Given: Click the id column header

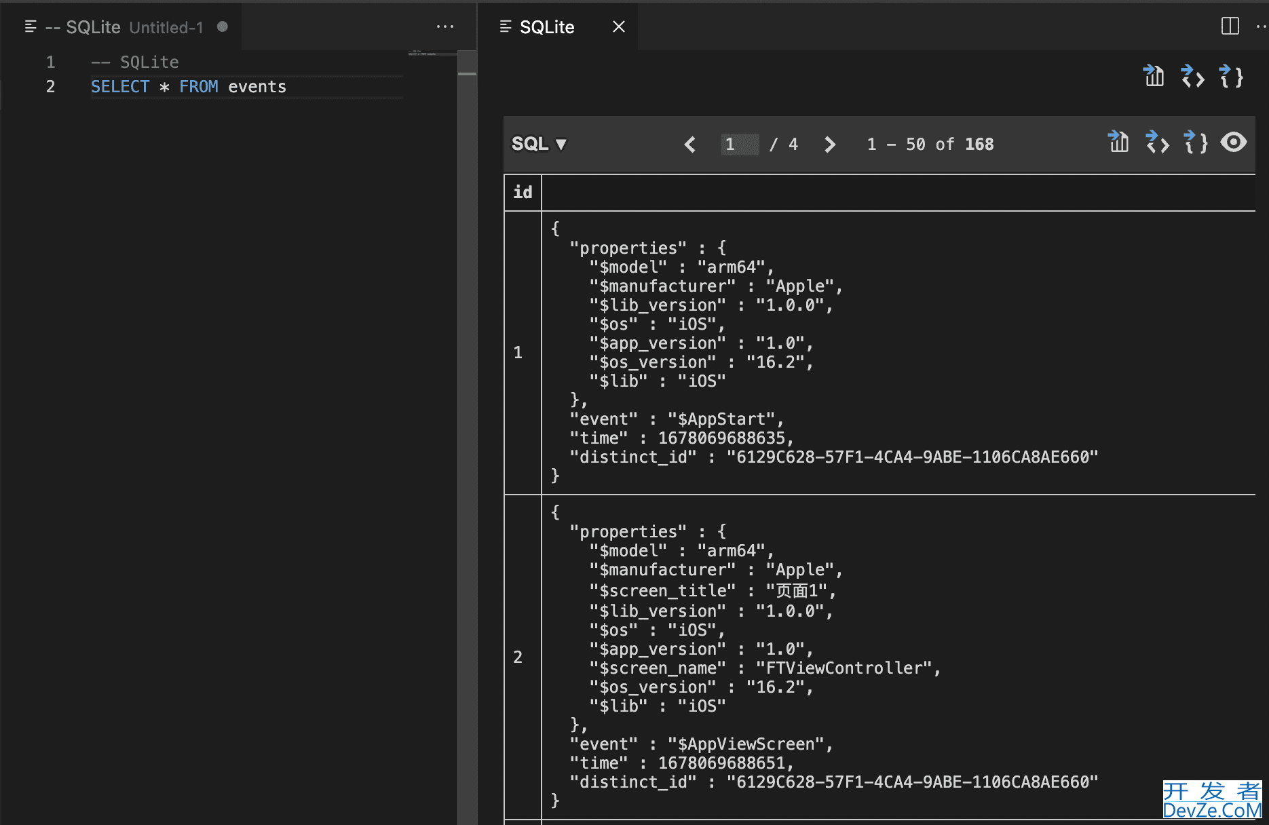Looking at the screenshot, I should coord(523,193).
